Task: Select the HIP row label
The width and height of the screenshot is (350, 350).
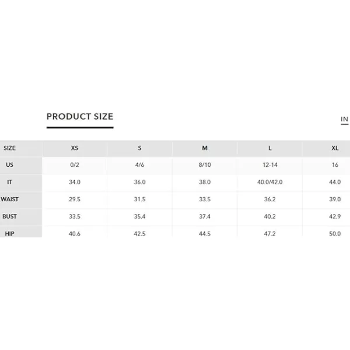Action: [9, 233]
